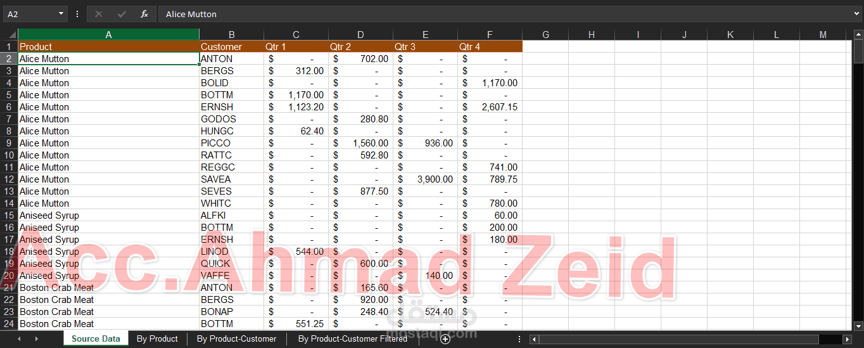Select cell with value 702.00
The width and height of the screenshot is (864, 348).
pos(360,59)
